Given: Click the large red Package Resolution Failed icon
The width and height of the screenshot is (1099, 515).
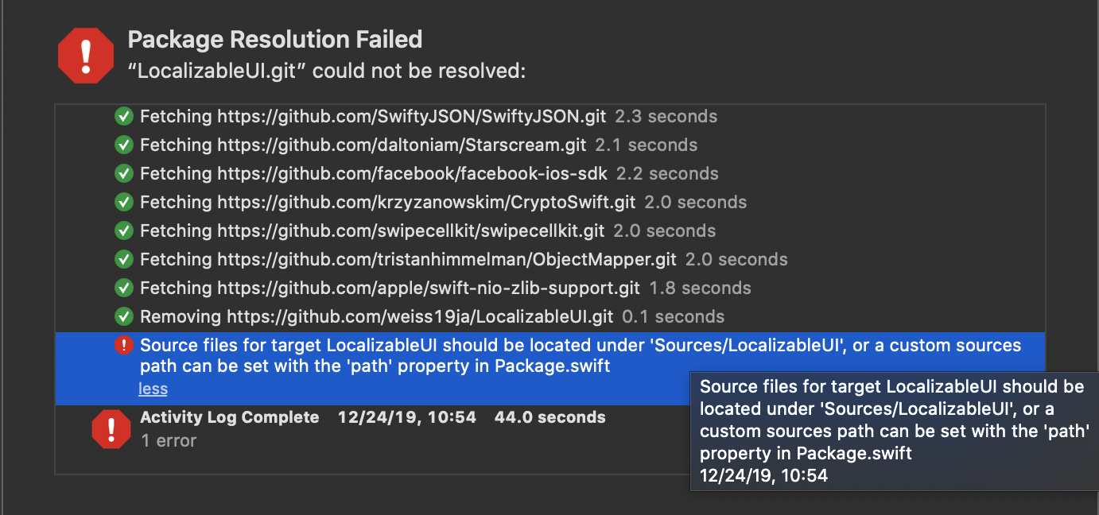Looking at the screenshot, I should [x=86, y=56].
